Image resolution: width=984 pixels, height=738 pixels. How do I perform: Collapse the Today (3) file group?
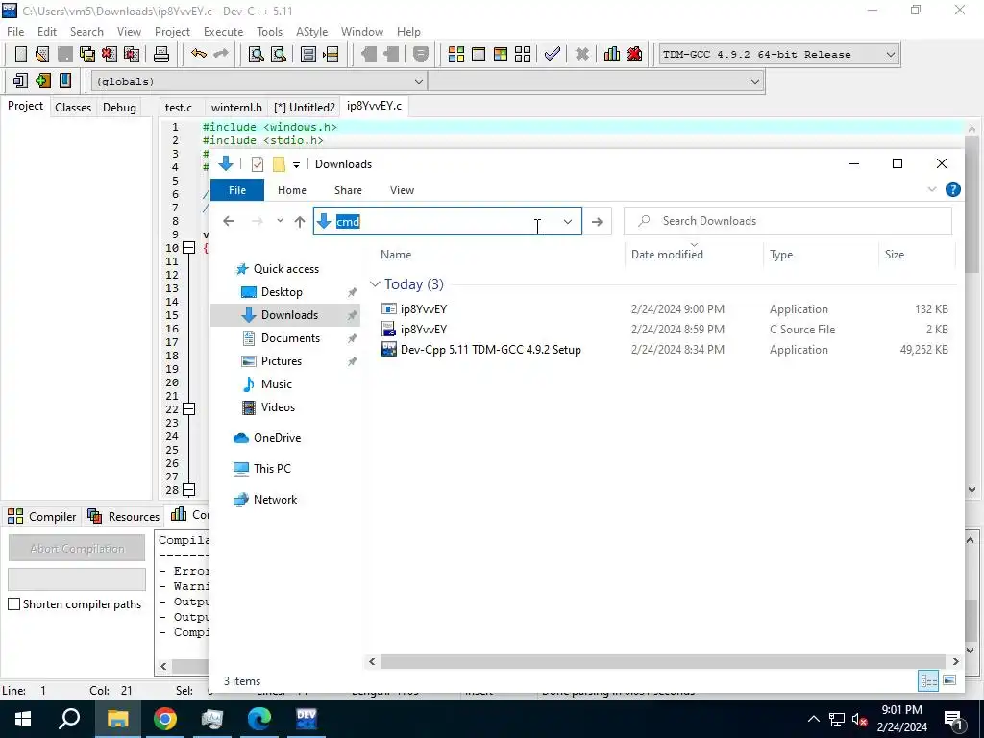click(x=376, y=284)
